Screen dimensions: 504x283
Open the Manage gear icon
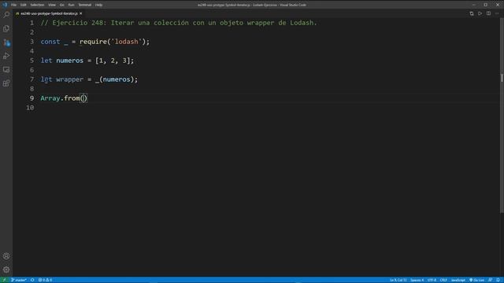point(6,270)
